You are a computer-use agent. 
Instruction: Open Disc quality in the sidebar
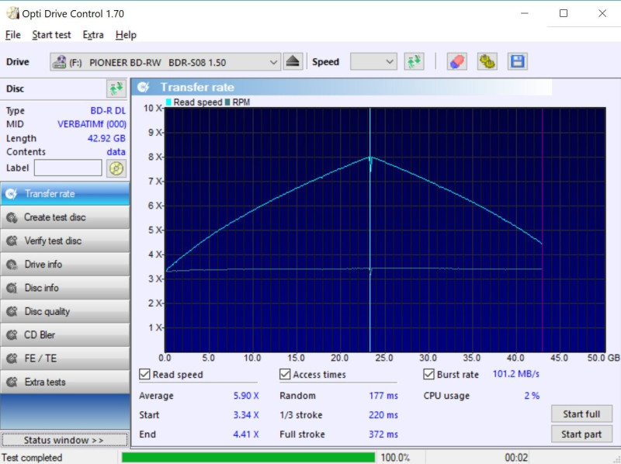65,312
